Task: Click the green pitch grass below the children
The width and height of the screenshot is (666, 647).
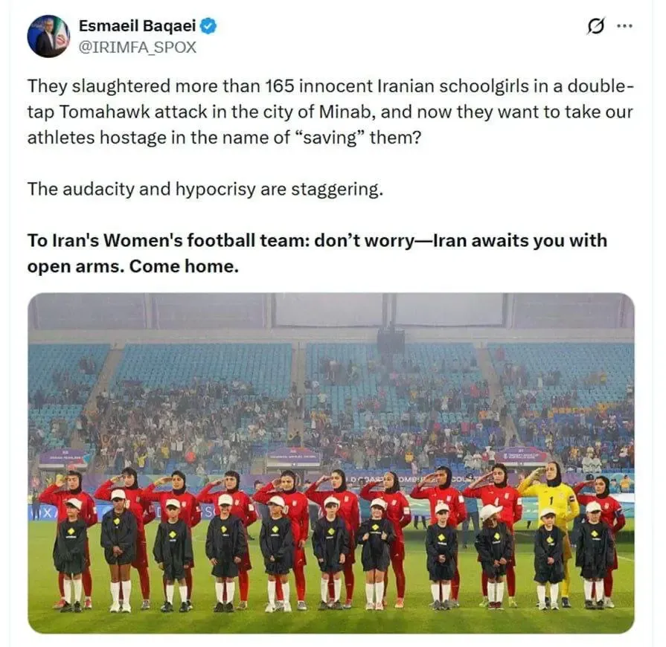Action: tap(331, 621)
